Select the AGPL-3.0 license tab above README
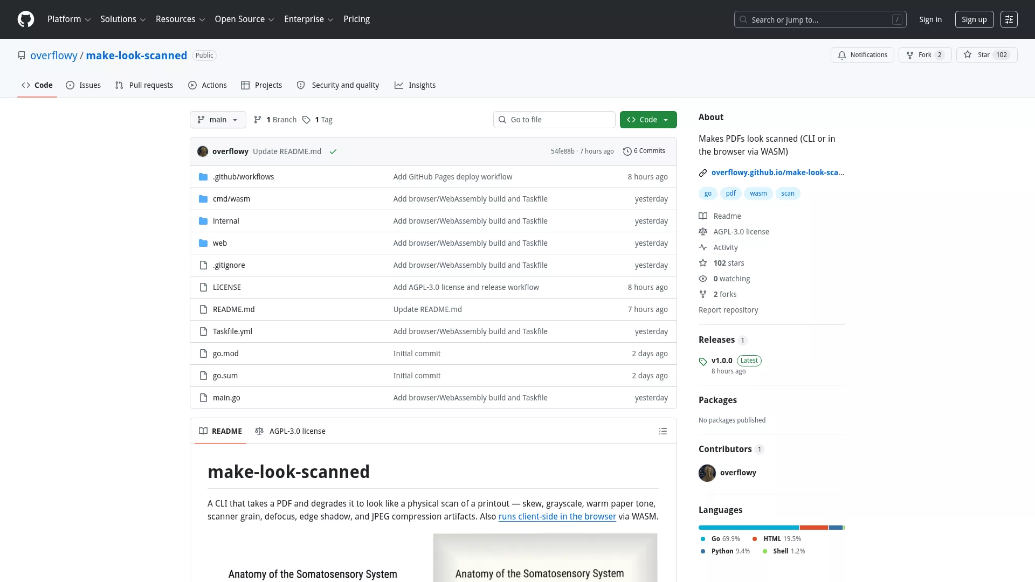This screenshot has width=1035, height=582. 290,431
